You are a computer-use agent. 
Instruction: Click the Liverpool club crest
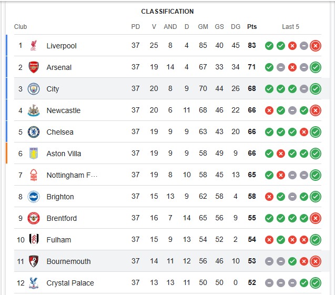(x=34, y=46)
